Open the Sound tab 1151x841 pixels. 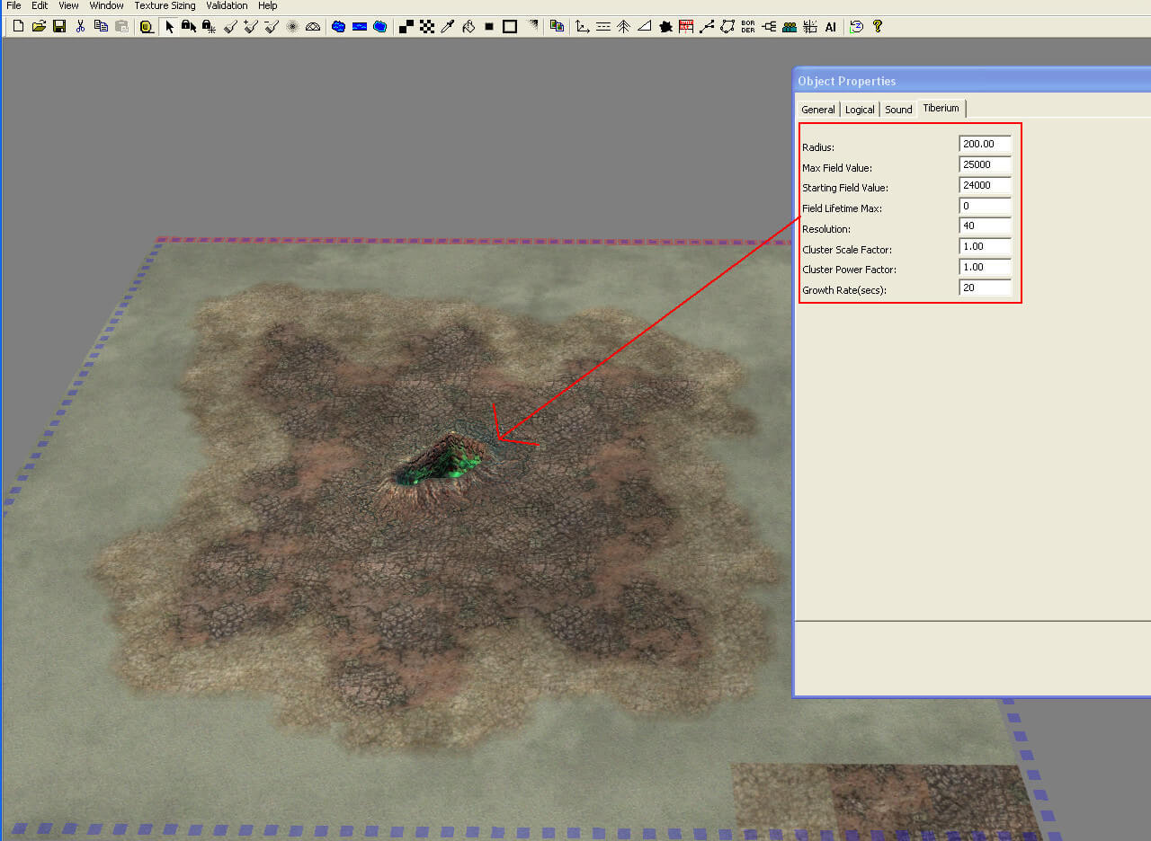click(x=898, y=110)
